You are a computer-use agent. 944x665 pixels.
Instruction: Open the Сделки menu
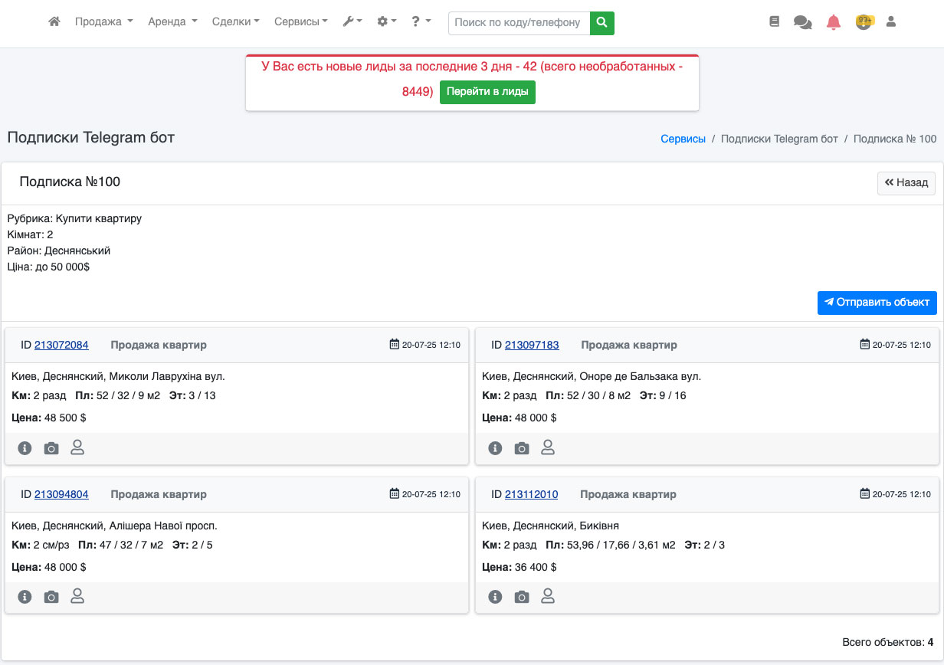(x=235, y=22)
